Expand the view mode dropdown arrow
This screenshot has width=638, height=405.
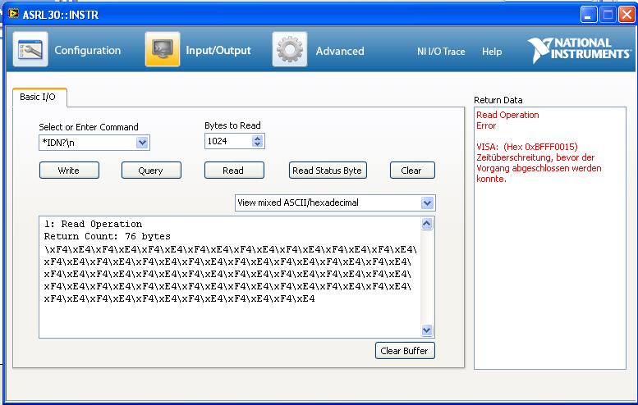[427, 202]
